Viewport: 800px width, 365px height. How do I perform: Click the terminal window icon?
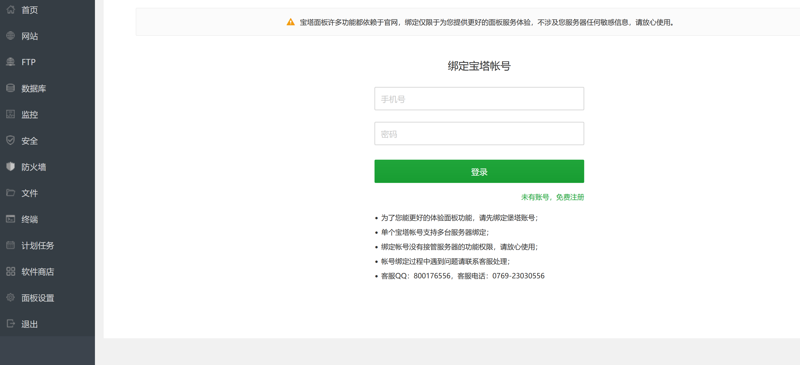click(10, 219)
